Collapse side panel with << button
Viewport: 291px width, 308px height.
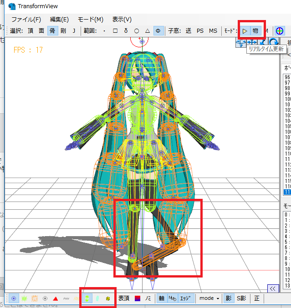(273, 288)
